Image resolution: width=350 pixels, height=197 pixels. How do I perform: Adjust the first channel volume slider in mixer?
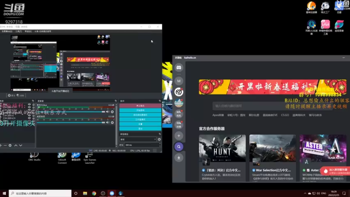coord(71,112)
